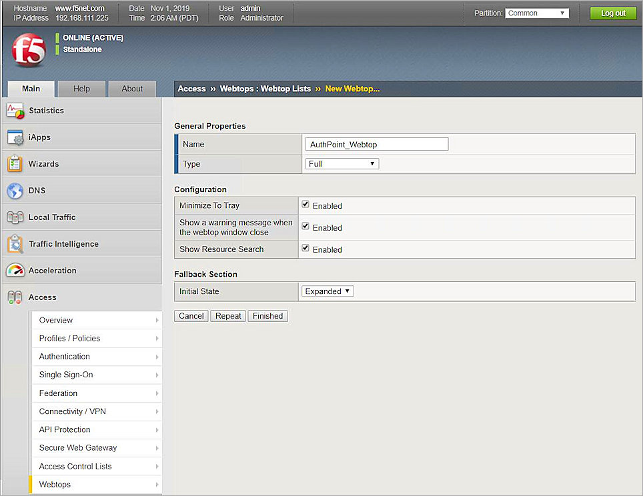
Task: Click the Acceleration speedometer icon
Action: coord(17,271)
